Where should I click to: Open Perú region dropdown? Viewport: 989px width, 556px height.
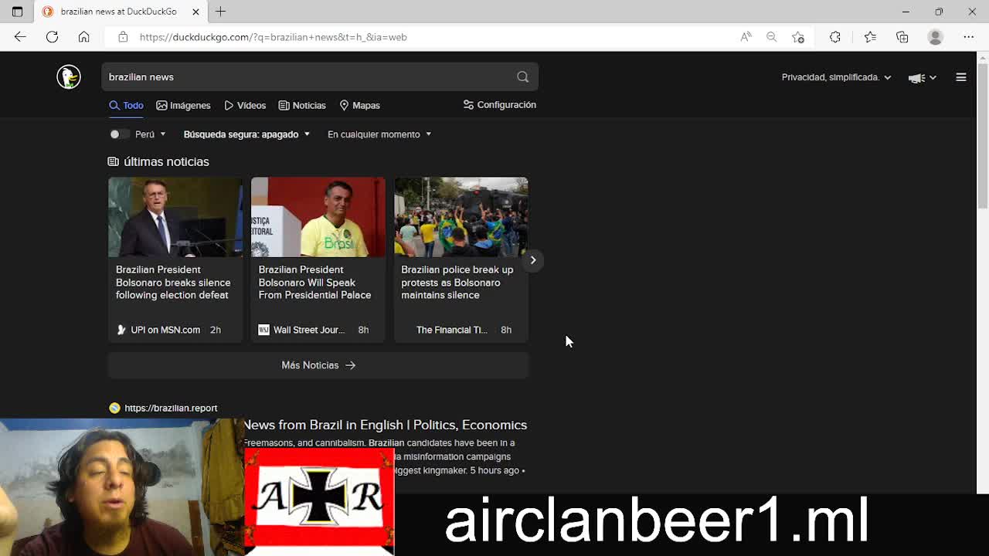[x=151, y=134]
